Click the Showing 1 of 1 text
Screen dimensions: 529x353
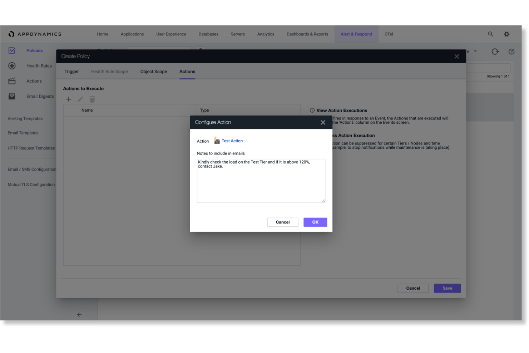498,76
